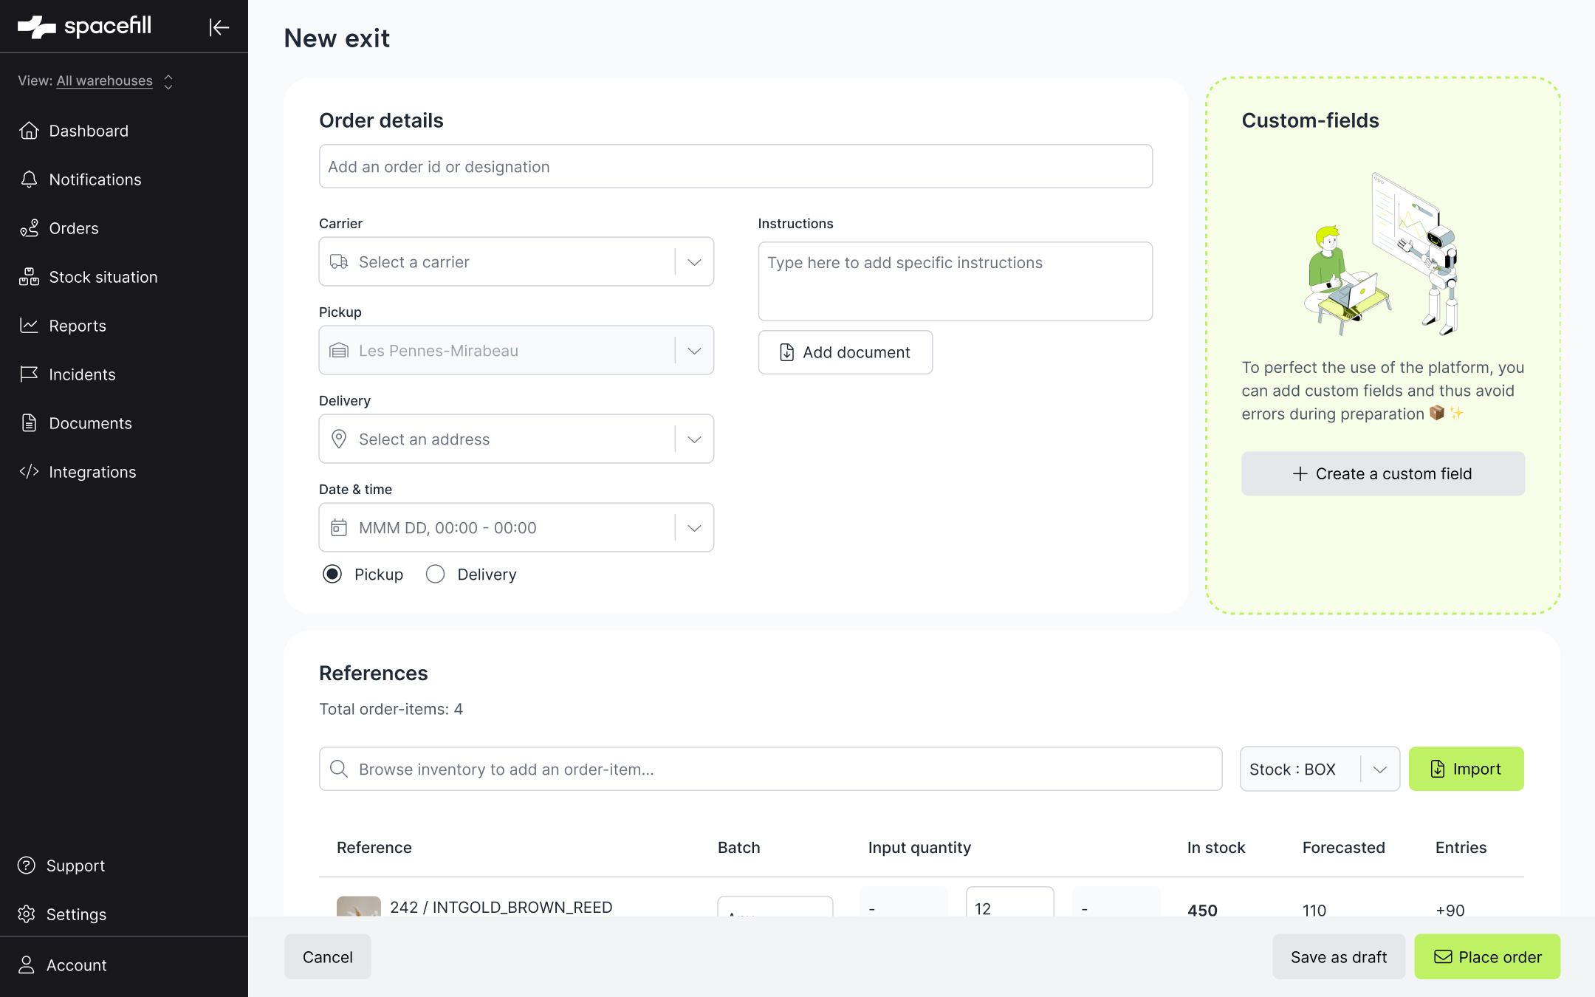Click the Incidents flag icon

pyautogui.click(x=29, y=374)
